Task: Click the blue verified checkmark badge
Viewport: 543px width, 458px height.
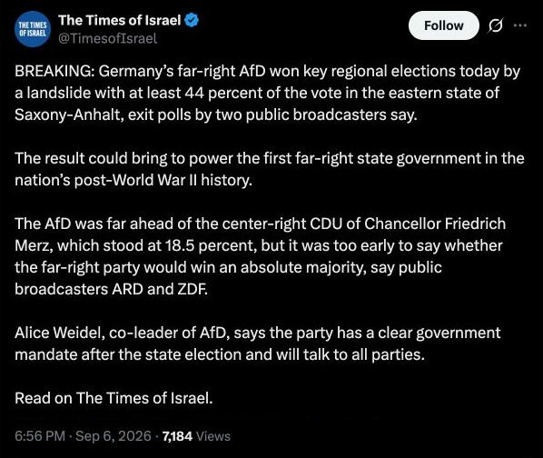Action: (x=192, y=20)
